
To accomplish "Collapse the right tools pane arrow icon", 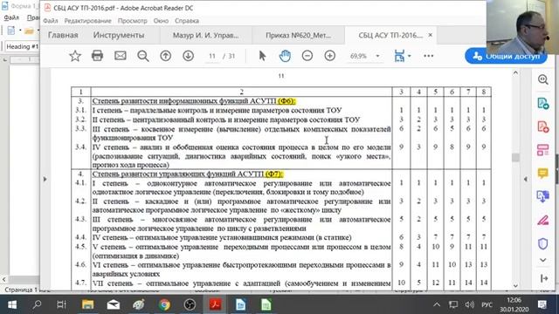I will click(x=544, y=278).
